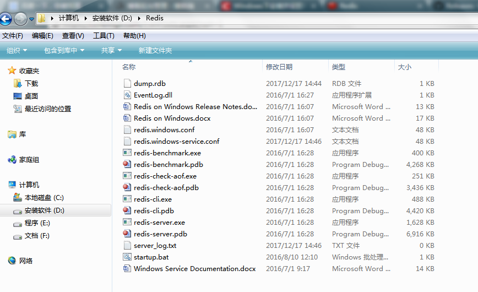This screenshot has width=478, height=292.
Task: Expand the arrow after 安装软件 (D:) in the address bar
Action: (x=139, y=18)
